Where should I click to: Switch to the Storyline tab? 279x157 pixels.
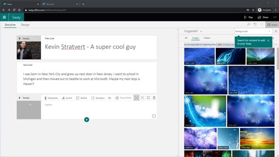[x=10, y=25]
